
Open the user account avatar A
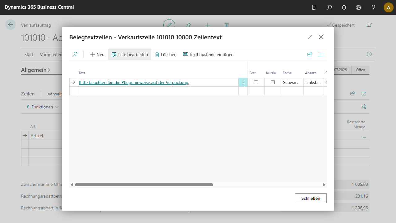[388, 7]
